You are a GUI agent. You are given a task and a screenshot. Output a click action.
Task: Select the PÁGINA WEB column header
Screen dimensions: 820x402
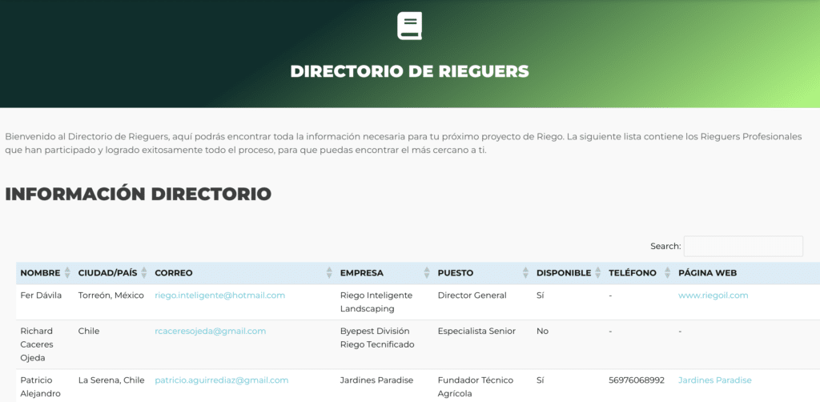point(707,273)
